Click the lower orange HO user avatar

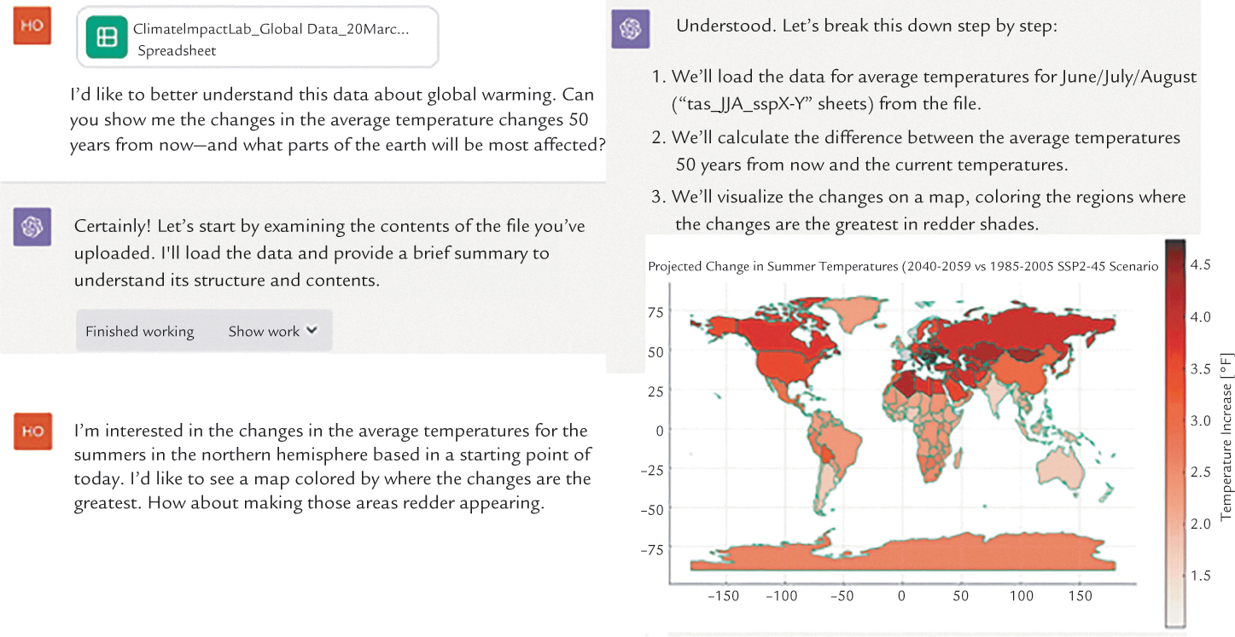pos(32,431)
